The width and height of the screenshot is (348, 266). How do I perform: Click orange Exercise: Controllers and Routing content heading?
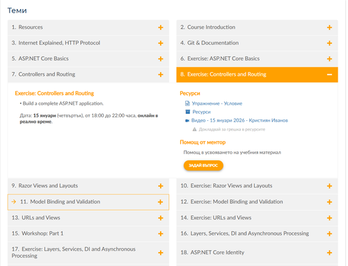click(54, 93)
